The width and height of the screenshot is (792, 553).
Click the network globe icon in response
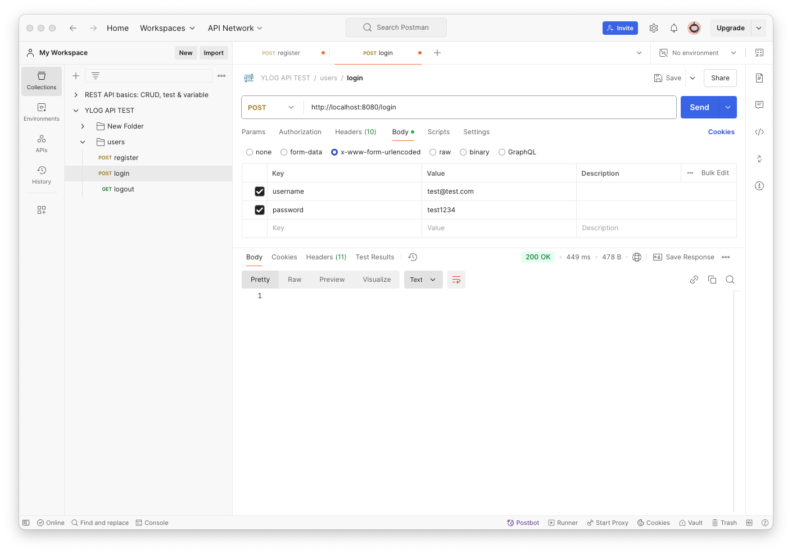click(x=637, y=257)
